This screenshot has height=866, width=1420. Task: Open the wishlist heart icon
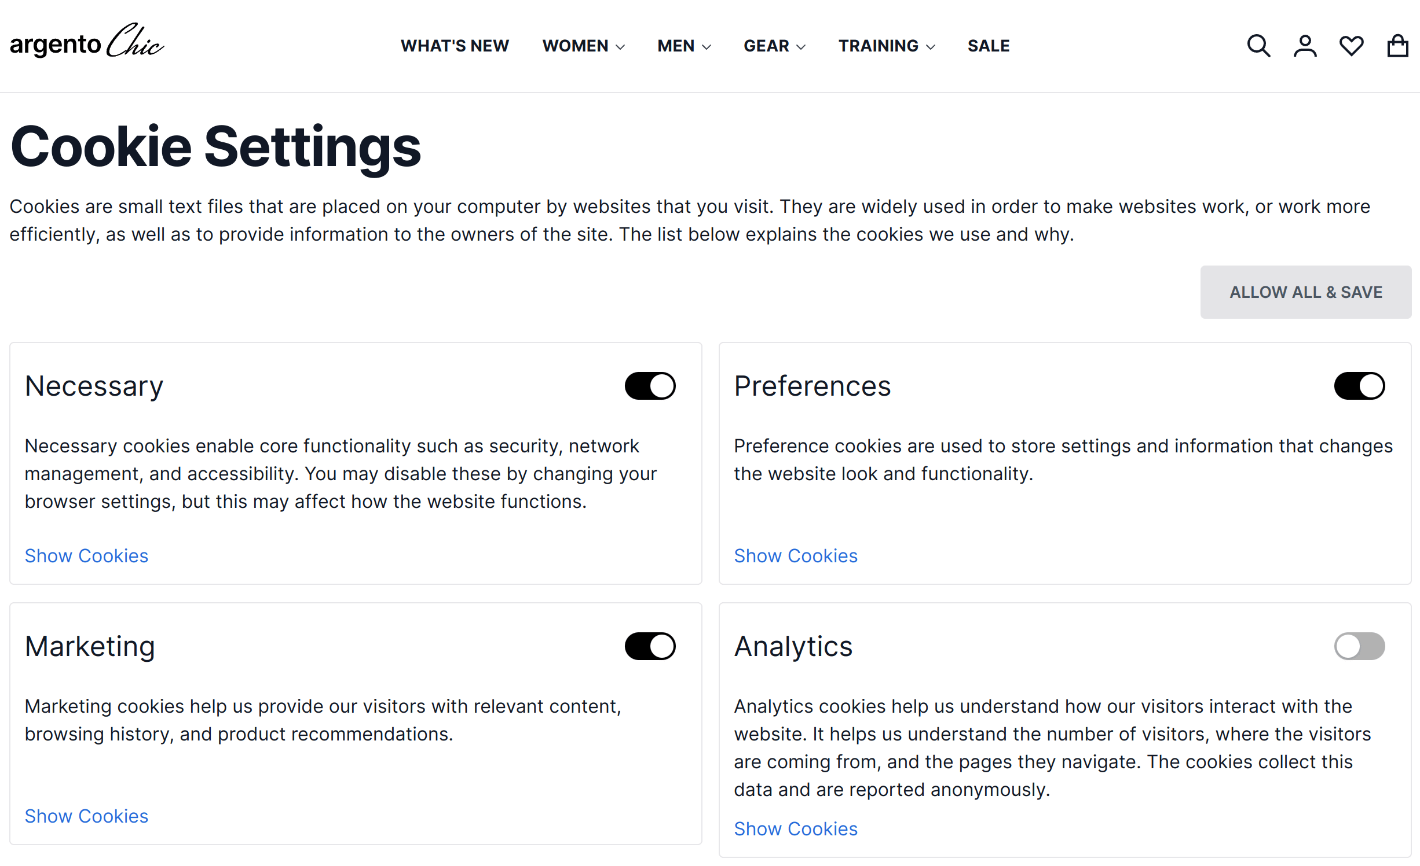[x=1351, y=46]
